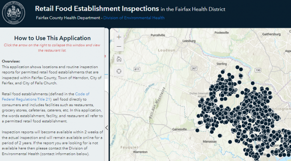Zoom in on the map

(119, 37)
